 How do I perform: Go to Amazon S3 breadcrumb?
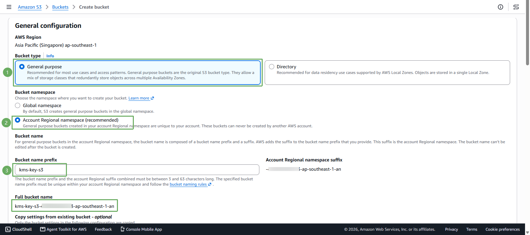click(30, 7)
